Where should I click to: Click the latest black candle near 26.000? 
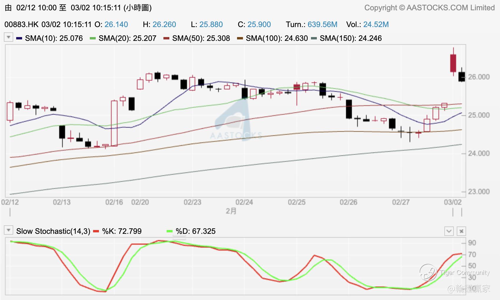coord(462,76)
